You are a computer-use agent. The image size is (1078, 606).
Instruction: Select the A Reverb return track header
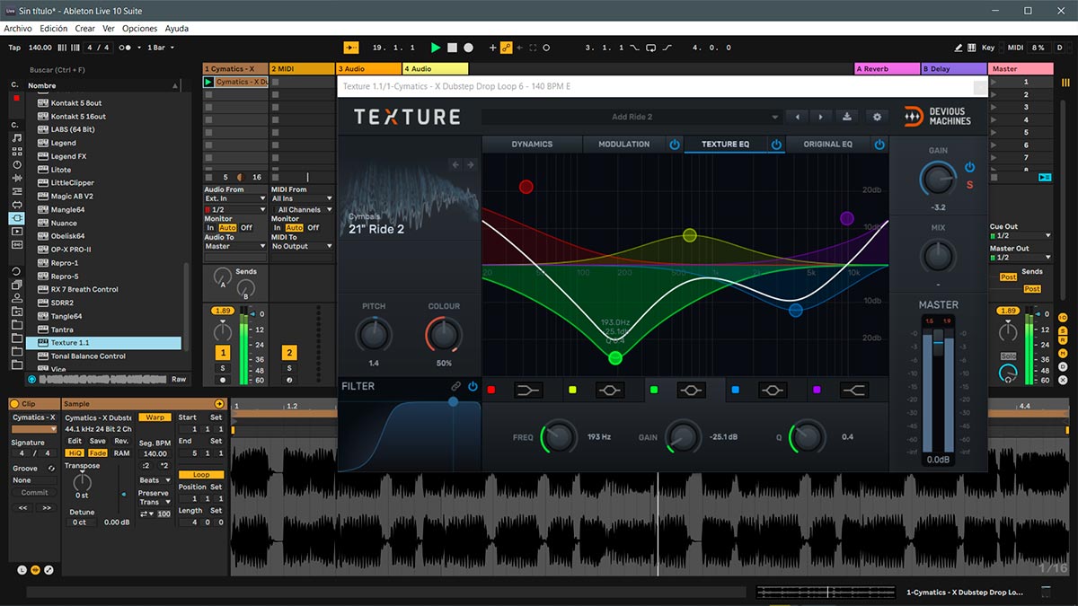pos(887,68)
